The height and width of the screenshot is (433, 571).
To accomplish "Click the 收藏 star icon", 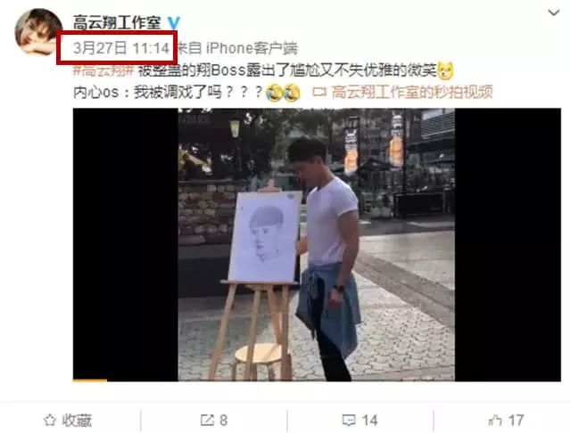I will point(50,421).
